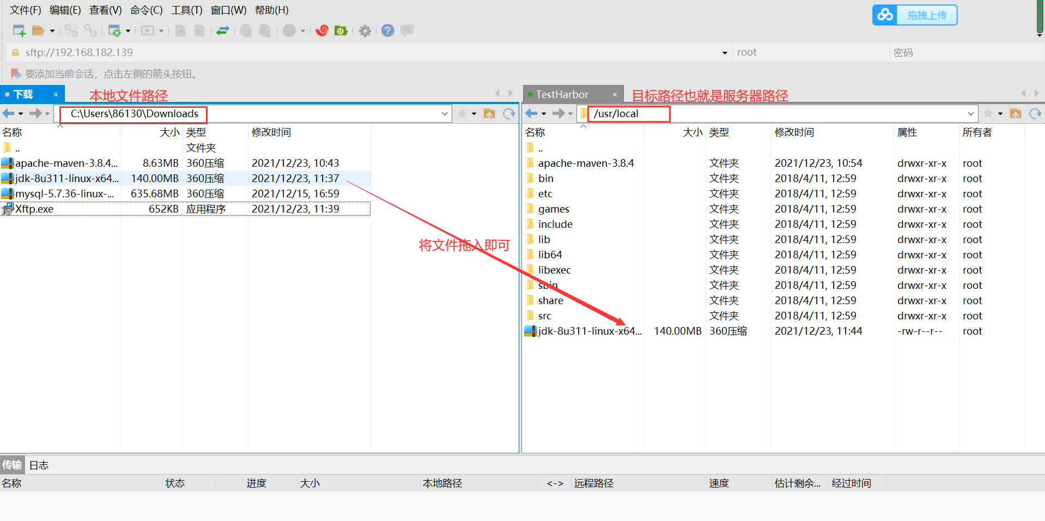Screen dimensions: 1045x521
Task: Expand the local path dropdown chevron
Action: tap(445, 113)
